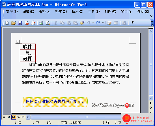The height and width of the screenshot is (126, 155).
Task: Expand toolbar options at right end
Action: [152, 23]
